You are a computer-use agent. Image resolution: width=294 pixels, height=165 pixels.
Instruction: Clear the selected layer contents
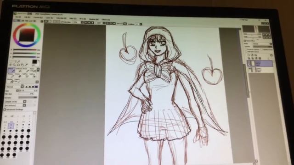256,58
